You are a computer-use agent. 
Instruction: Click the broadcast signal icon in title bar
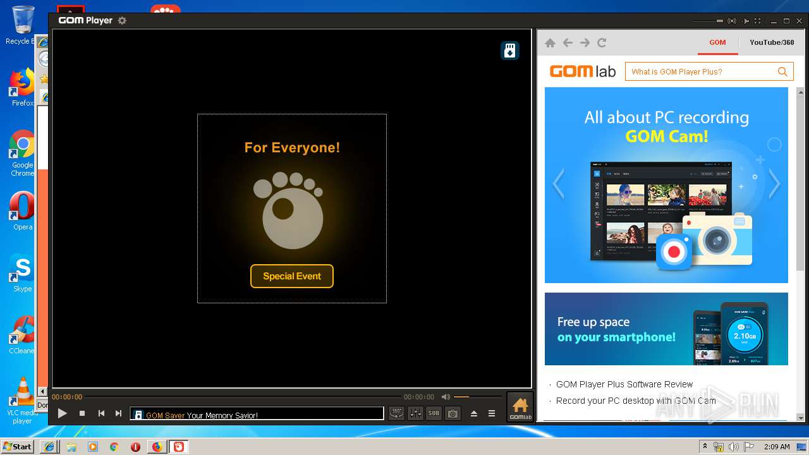click(x=732, y=21)
